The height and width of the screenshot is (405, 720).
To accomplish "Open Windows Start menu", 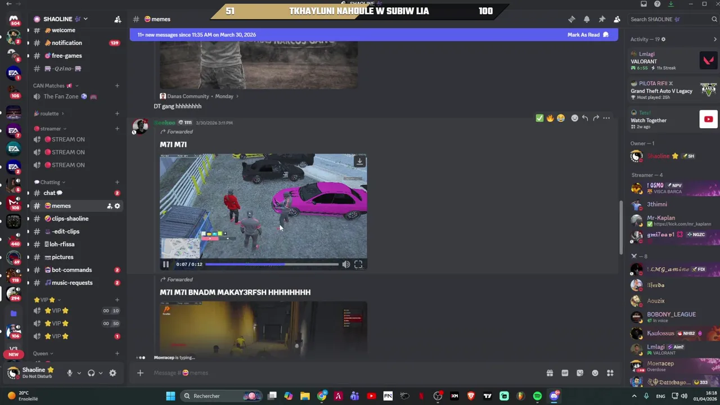I will 170,396.
